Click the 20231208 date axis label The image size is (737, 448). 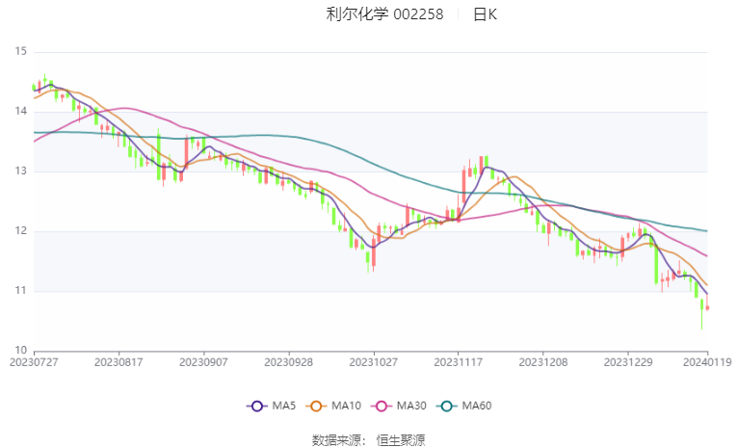[543, 361]
